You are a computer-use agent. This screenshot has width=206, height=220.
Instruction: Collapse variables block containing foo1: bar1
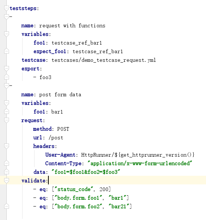6,103
